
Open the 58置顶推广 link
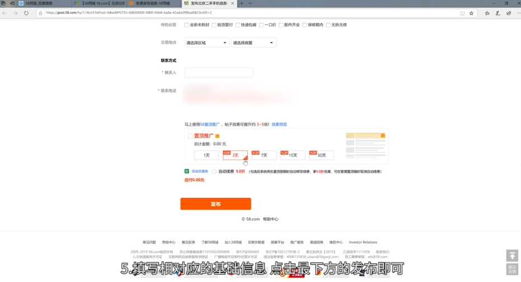tap(210, 124)
